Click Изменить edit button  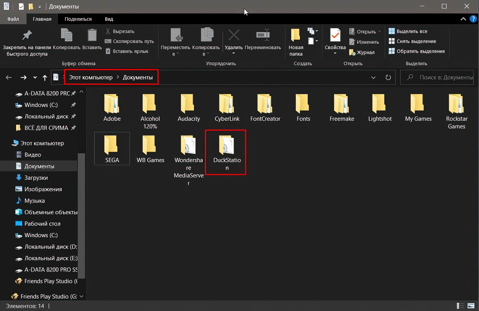(x=364, y=42)
